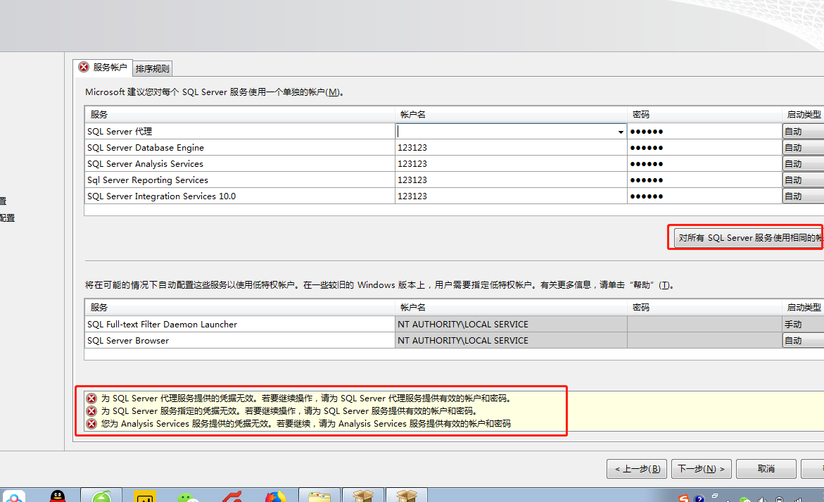
Task: Select the SQL Full-text Filter Daemon Launcher label
Action: [163, 325]
